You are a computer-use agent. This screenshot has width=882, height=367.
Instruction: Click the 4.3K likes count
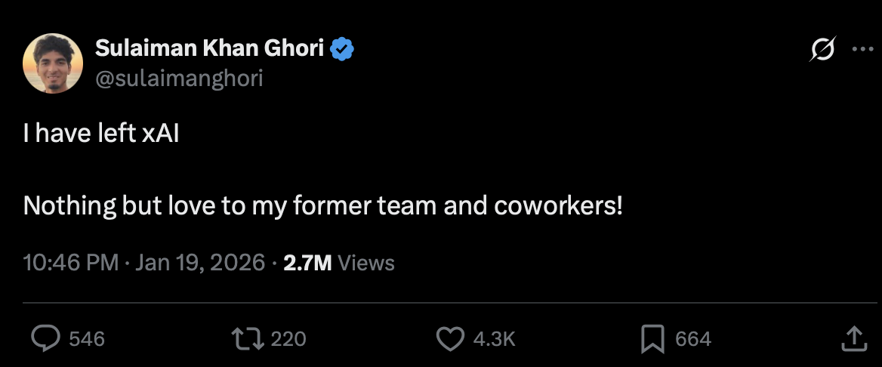tap(494, 339)
